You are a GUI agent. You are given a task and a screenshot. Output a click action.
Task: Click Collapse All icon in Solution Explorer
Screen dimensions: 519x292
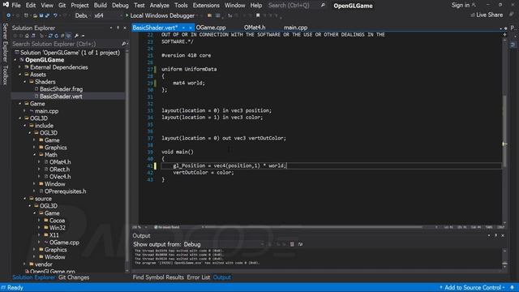62,36
